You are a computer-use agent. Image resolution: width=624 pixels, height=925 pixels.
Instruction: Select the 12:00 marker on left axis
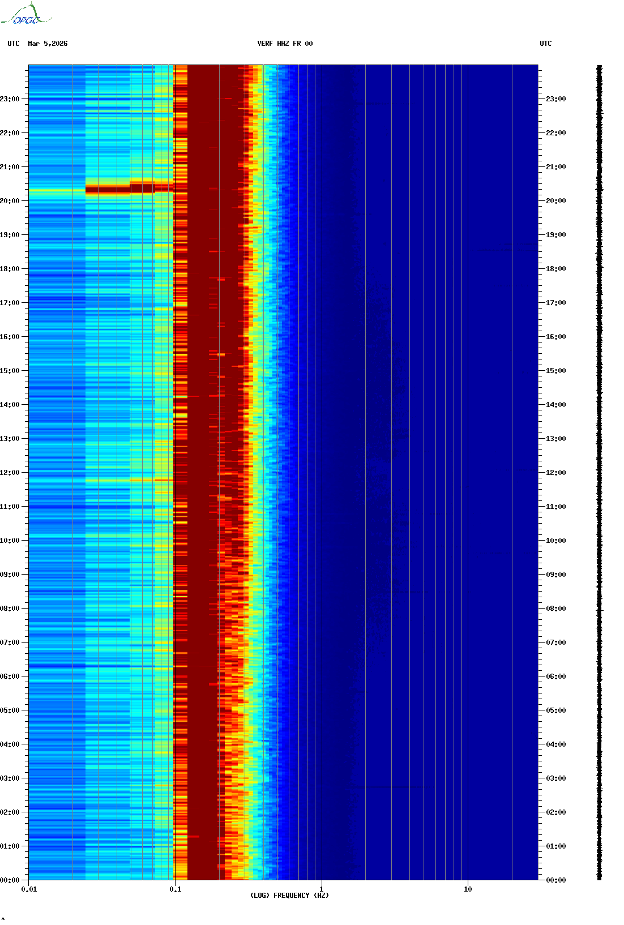tap(10, 473)
